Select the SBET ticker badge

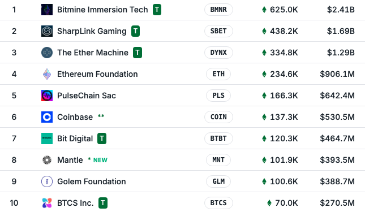[x=218, y=31]
